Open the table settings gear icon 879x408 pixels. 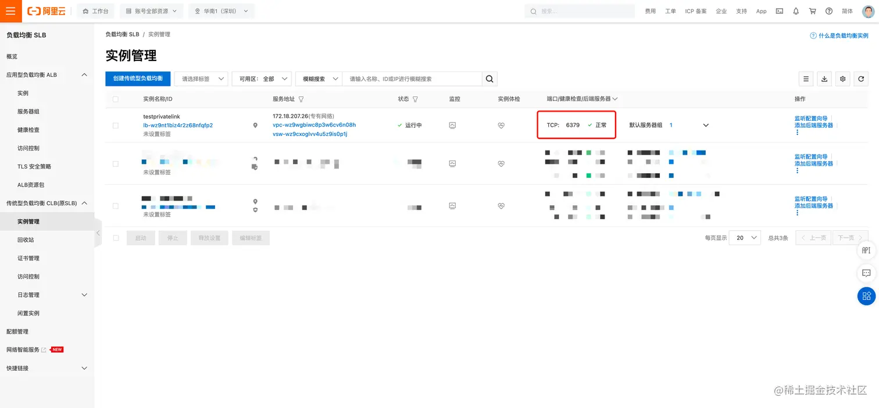point(843,79)
